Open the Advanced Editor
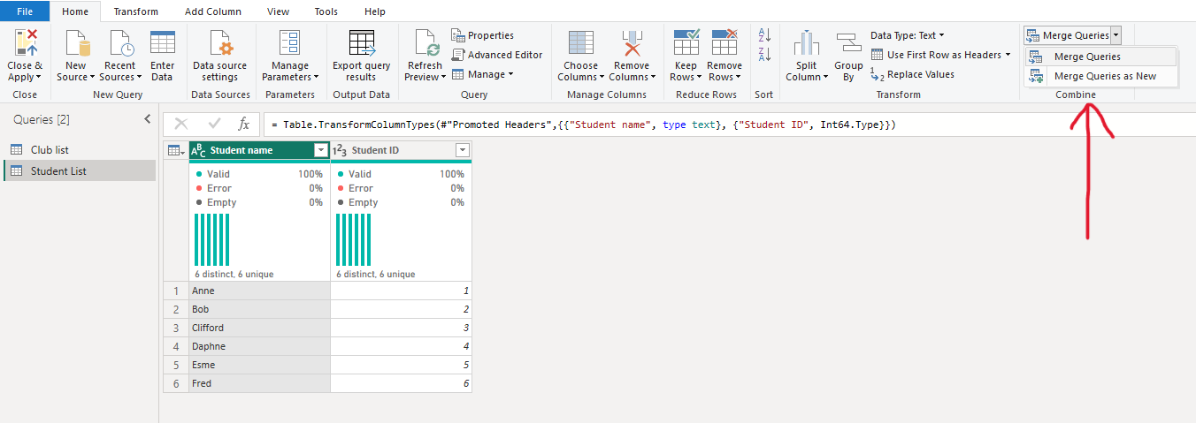Image resolution: width=1196 pixels, height=423 pixels. 496,55
